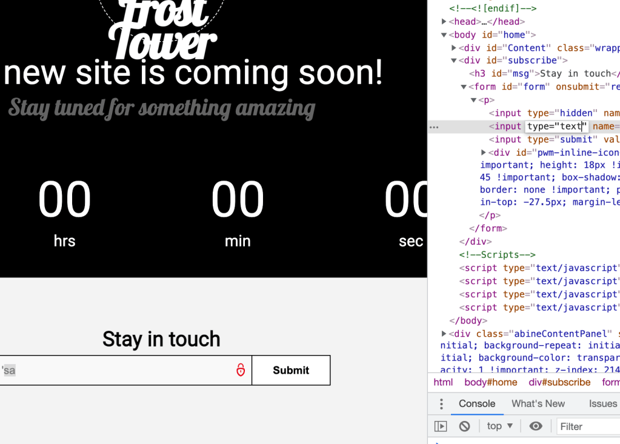Select div#subscribe in the breadcrumb bar
The height and width of the screenshot is (444, 620).
point(559,382)
